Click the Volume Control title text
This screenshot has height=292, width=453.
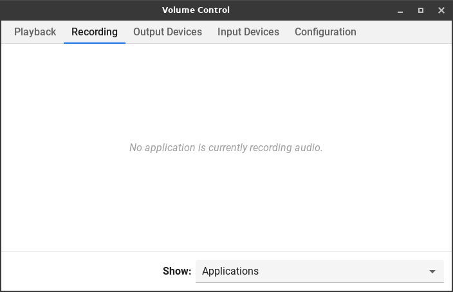(x=196, y=10)
